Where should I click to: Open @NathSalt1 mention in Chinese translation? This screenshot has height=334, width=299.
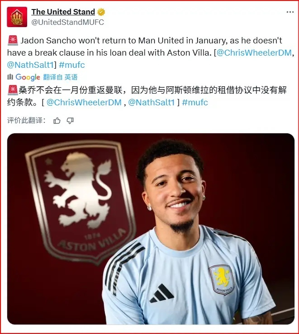point(152,103)
